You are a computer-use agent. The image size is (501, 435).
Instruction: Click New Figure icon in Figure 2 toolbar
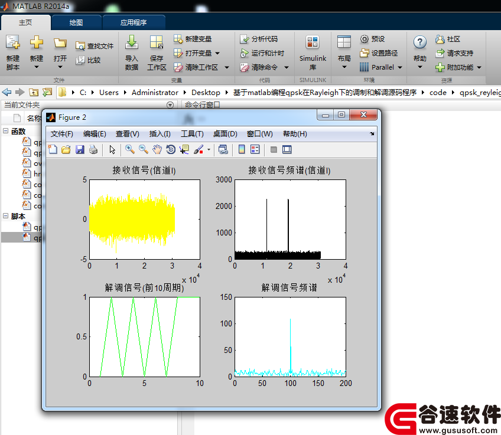tap(53, 149)
